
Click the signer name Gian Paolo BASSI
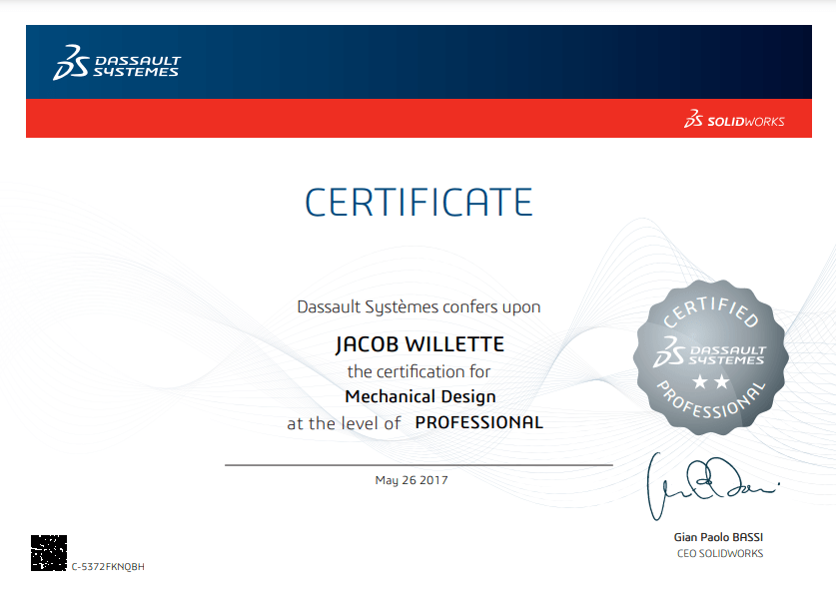coord(718,537)
